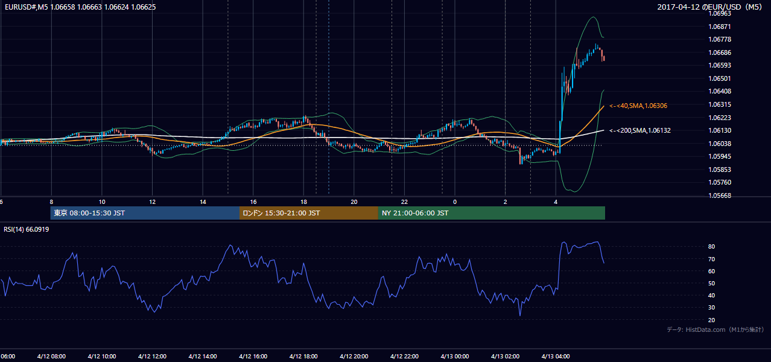Click price axis value 1.06963

pyautogui.click(x=719, y=13)
